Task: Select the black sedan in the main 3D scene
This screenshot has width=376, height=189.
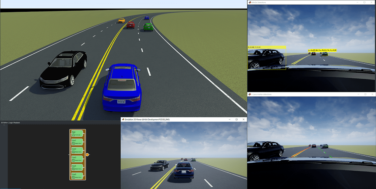Action: [63, 70]
